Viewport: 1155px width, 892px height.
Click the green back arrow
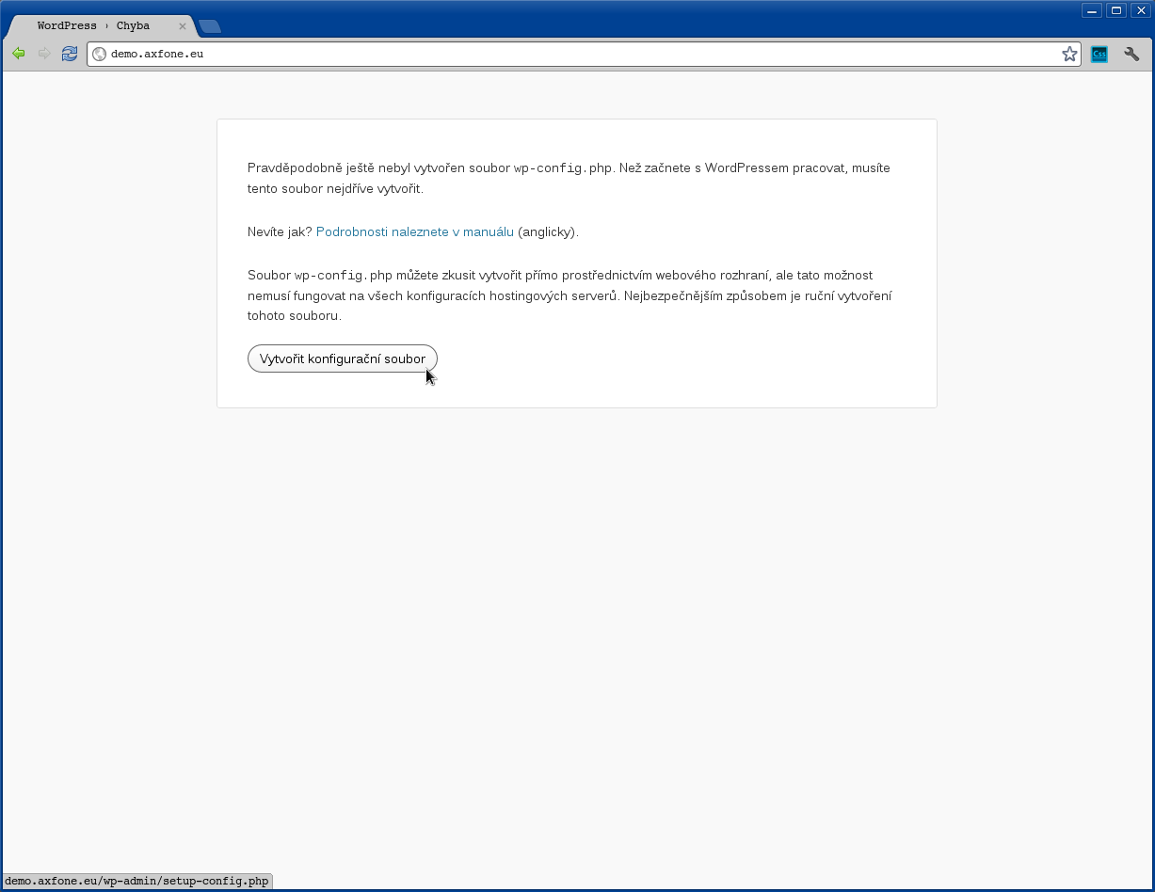pos(18,54)
